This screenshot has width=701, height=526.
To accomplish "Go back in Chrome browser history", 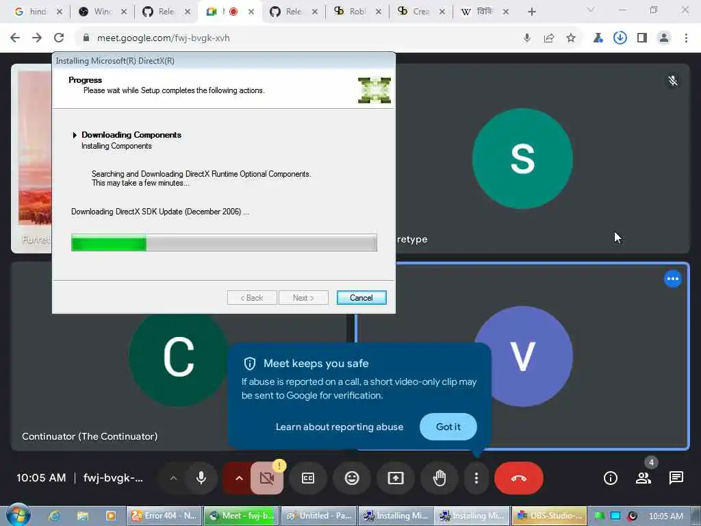I will click(15, 38).
